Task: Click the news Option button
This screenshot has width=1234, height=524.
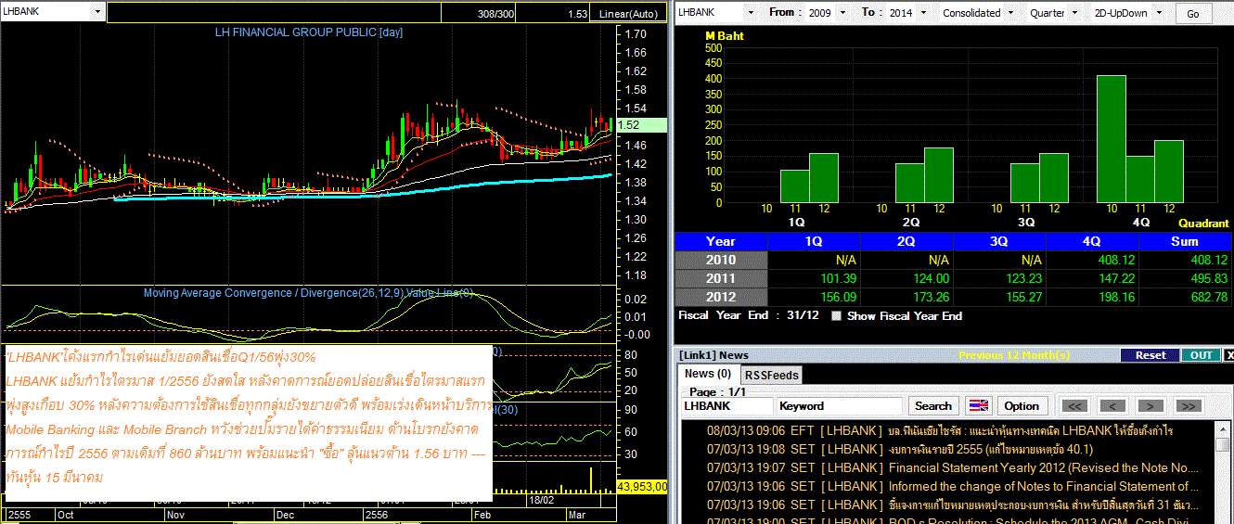Action: (1022, 406)
